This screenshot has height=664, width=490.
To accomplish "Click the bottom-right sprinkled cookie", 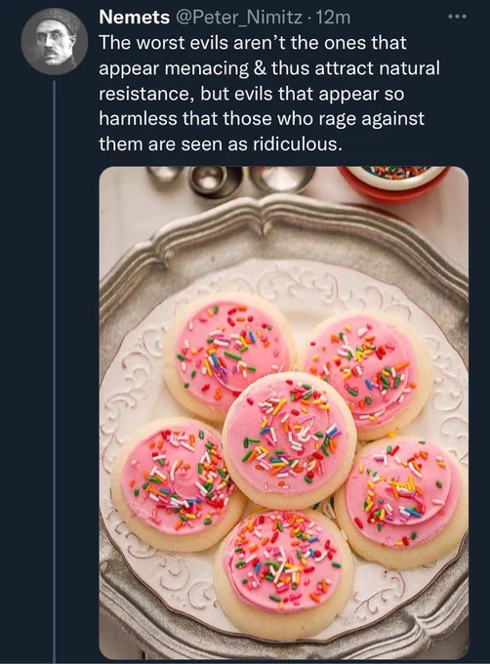I will 402,502.
